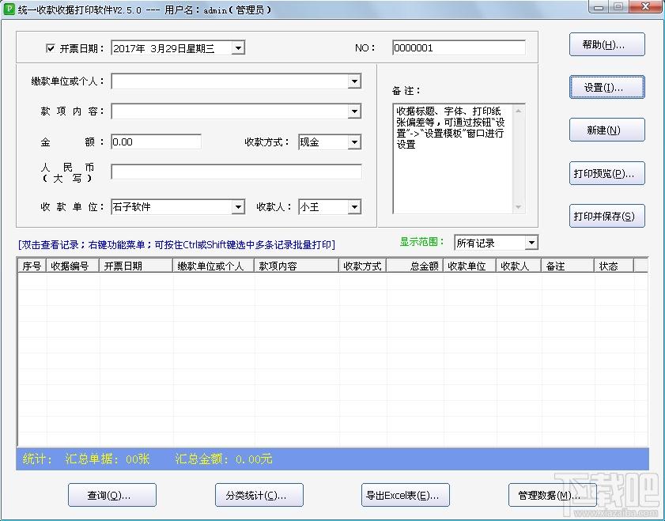Screen dimensions: 665x521
Task: Click the table's 缴款单位或个人 column header
Action: click(x=213, y=266)
